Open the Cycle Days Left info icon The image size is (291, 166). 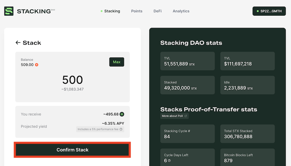click(x=169, y=161)
